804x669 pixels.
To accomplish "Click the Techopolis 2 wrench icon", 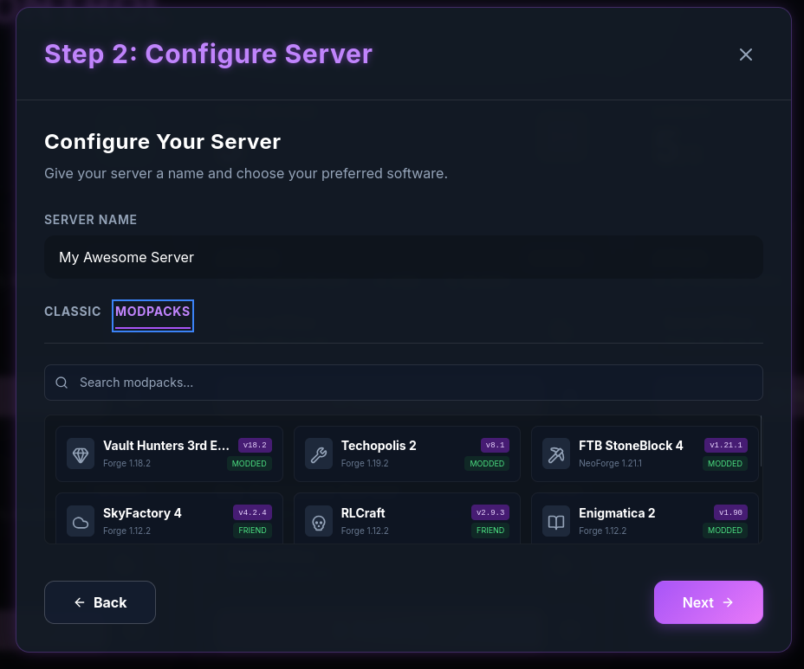I will tap(318, 454).
